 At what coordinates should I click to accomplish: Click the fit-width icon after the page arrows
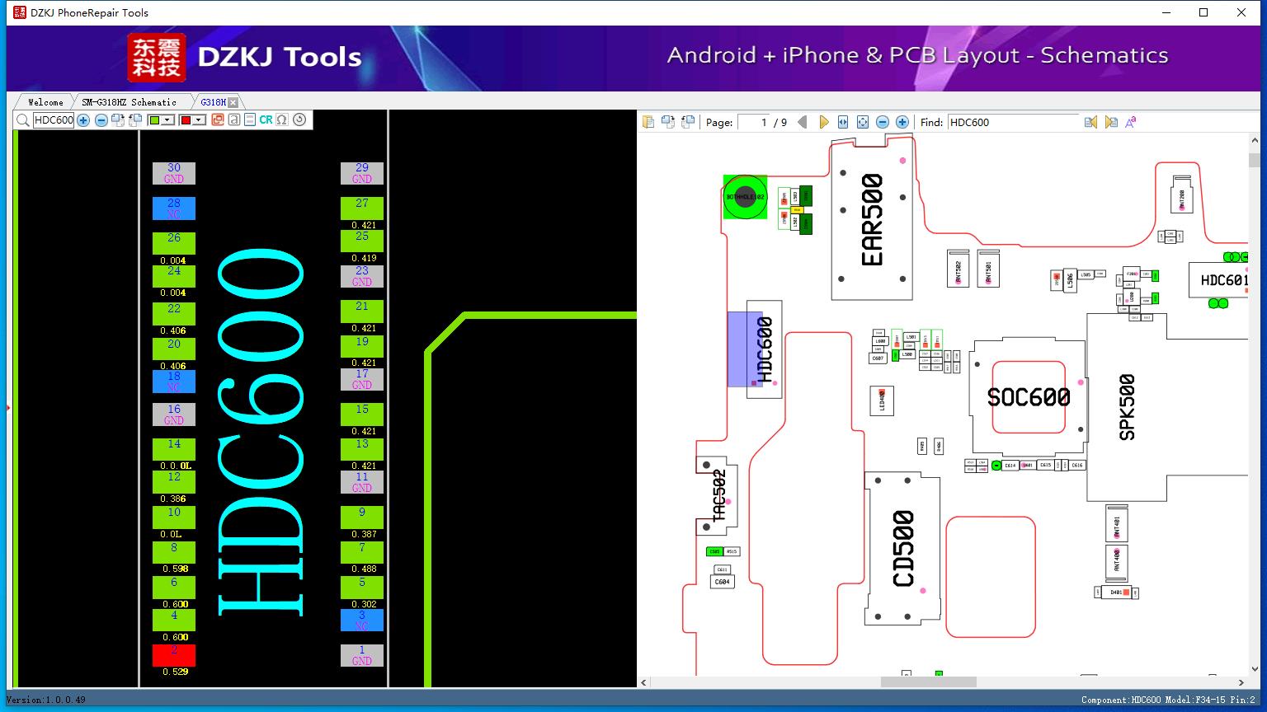click(x=843, y=122)
